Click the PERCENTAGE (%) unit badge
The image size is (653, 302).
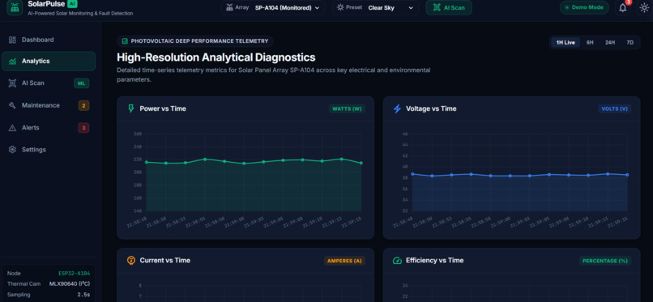(605, 261)
